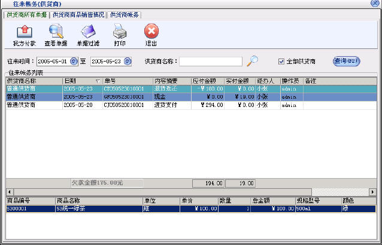This screenshot has height=245, width=382.
Task: Open 查看单据 to view the document
Action: (55, 32)
